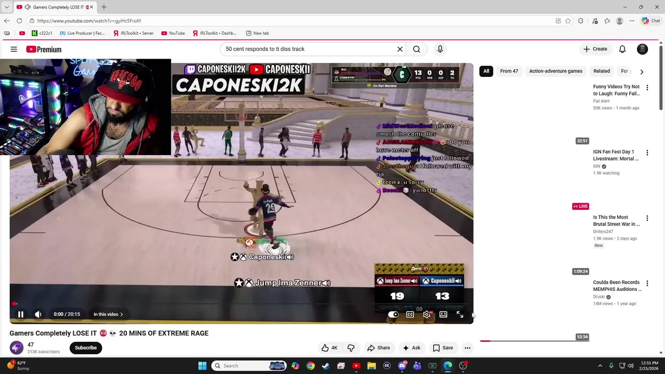
Task: Select the From 47 chip
Action: coord(509,71)
